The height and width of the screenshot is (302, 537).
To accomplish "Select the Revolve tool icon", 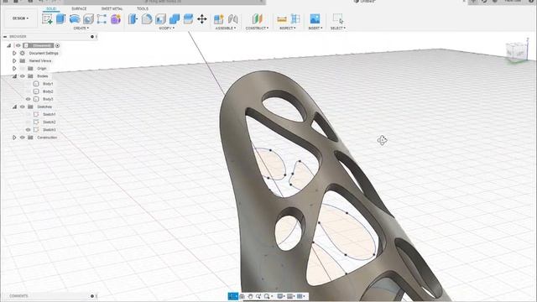I will (x=75, y=18).
